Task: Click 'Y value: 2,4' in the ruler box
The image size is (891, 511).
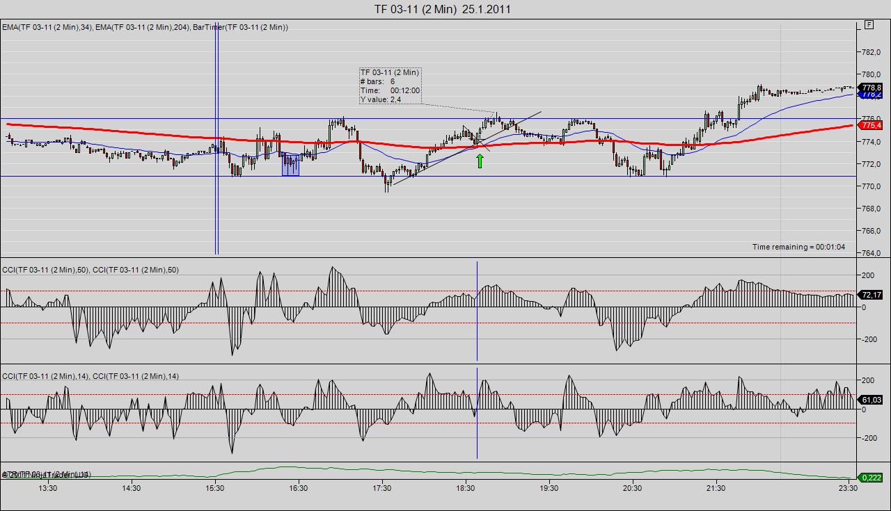Action: [x=381, y=99]
